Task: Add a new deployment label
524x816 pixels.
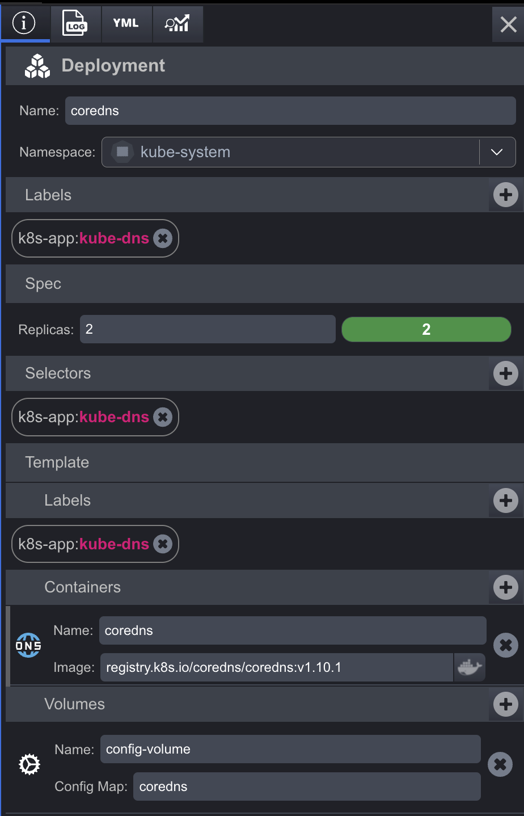Action: (506, 195)
